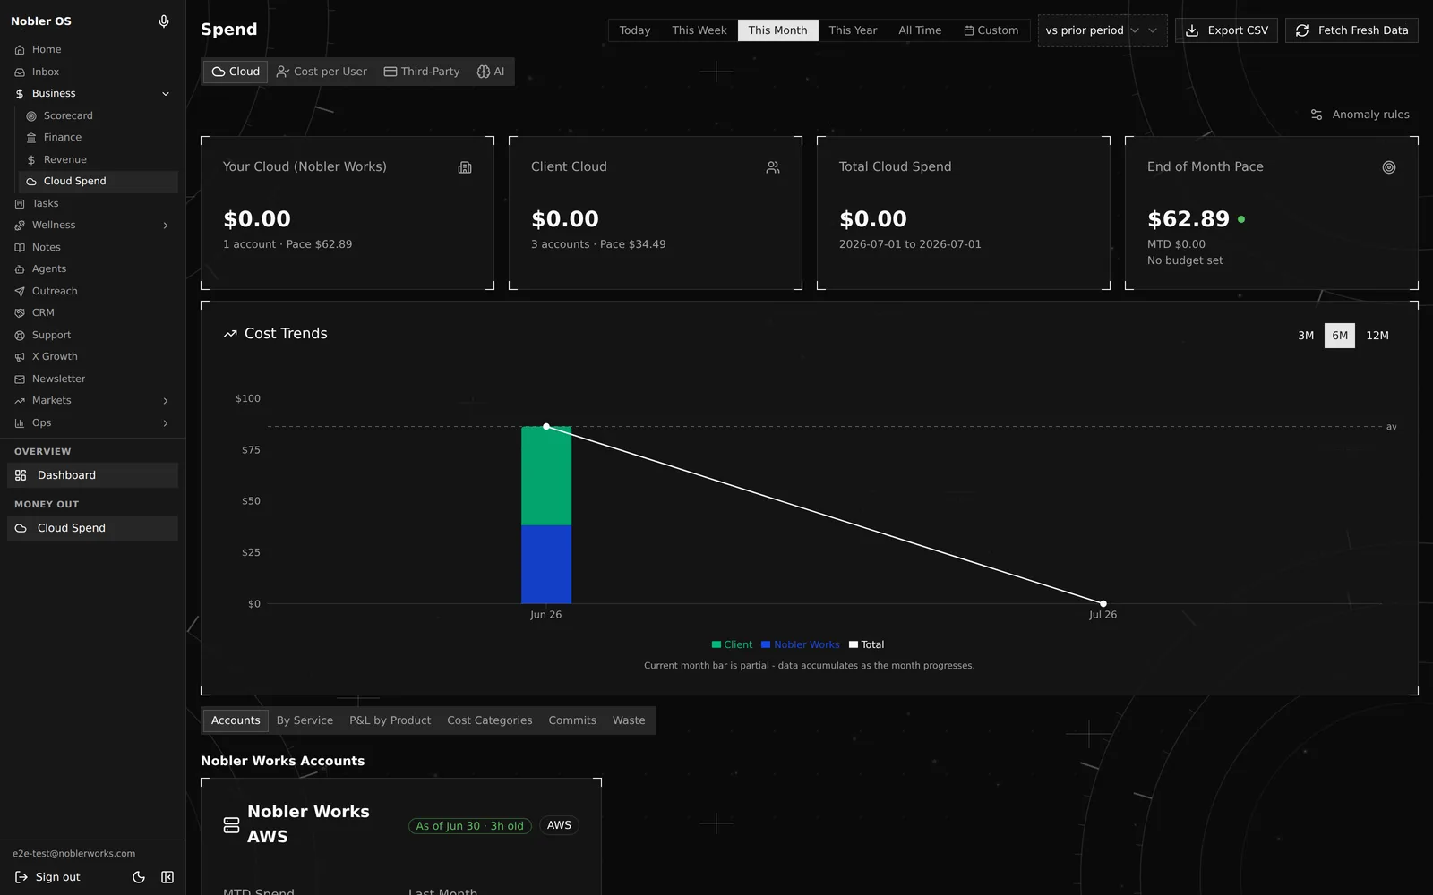
Task: Open Finance under Business
Action: [99, 138]
